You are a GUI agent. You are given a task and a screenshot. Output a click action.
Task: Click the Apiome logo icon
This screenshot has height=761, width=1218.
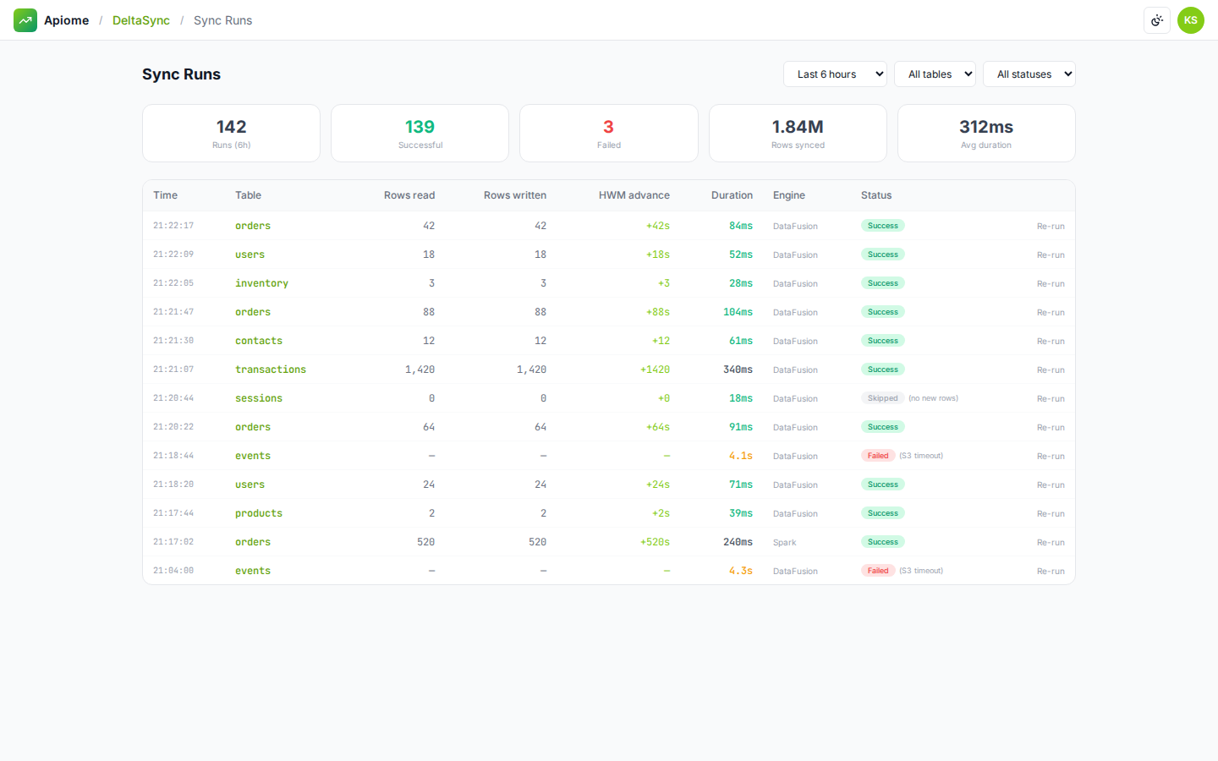[x=25, y=20]
